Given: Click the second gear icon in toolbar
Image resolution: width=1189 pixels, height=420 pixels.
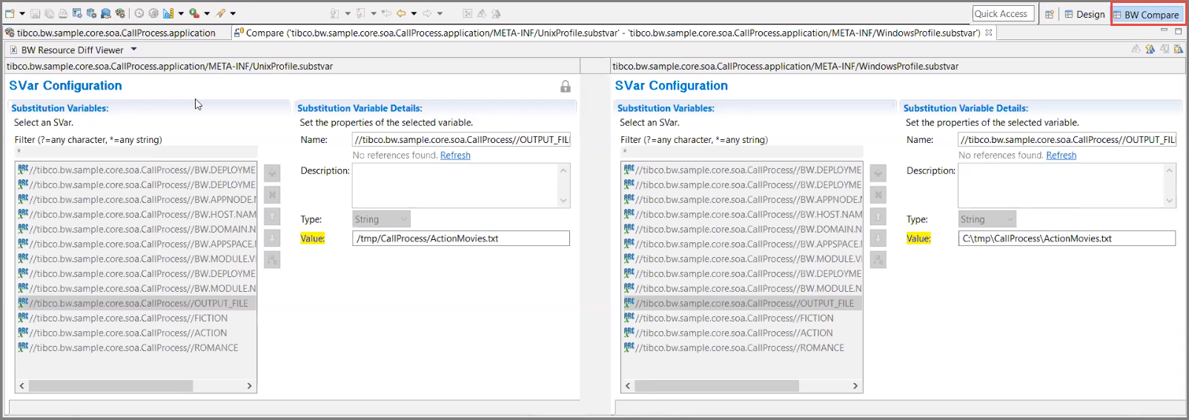Looking at the screenshot, I should coord(153,13).
